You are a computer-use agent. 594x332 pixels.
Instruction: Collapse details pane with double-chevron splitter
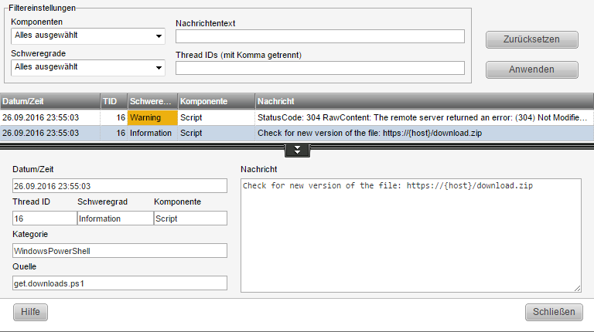(297, 150)
